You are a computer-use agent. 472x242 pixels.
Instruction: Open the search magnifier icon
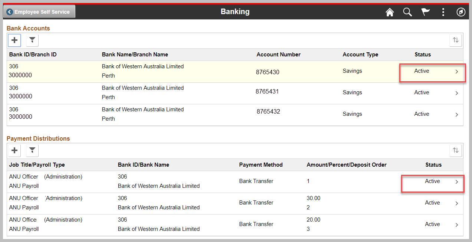(x=407, y=12)
